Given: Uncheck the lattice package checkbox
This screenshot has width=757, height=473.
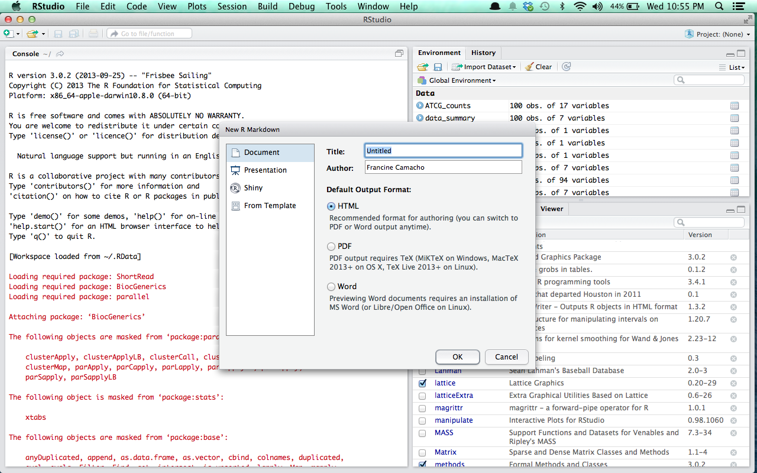Looking at the screenshot, I should coord(422,383).
